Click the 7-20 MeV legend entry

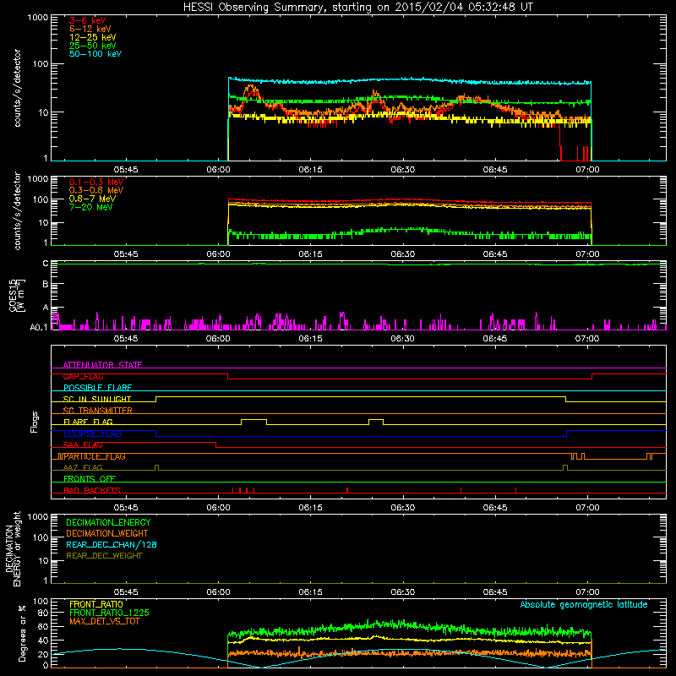pos(91,207)
